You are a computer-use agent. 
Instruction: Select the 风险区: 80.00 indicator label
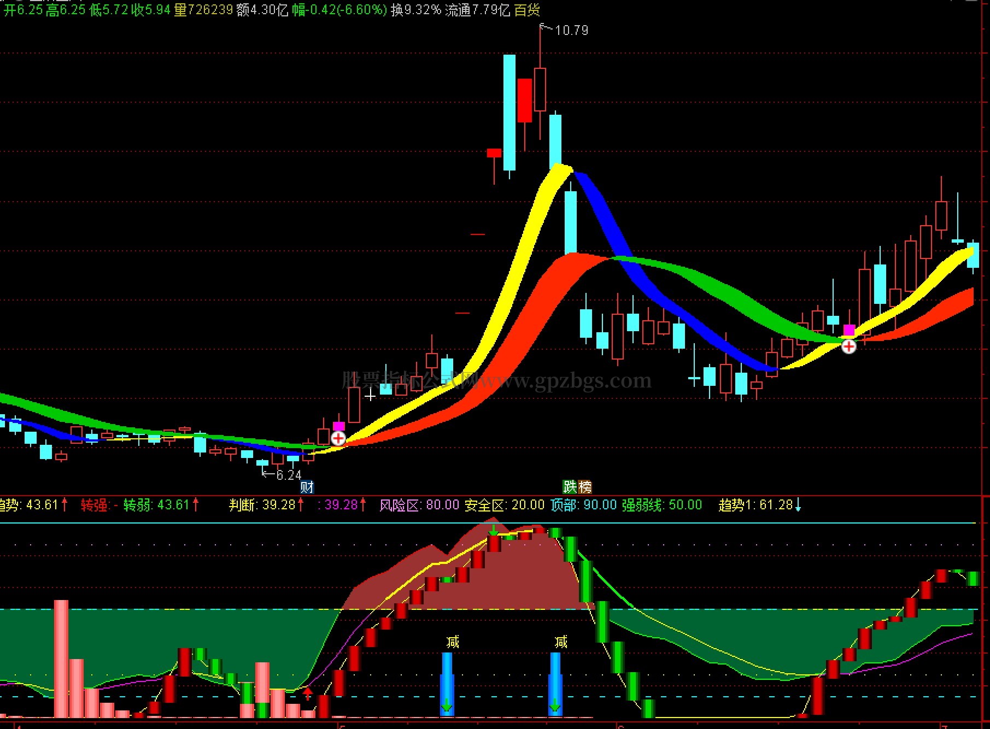coord(419,504)
